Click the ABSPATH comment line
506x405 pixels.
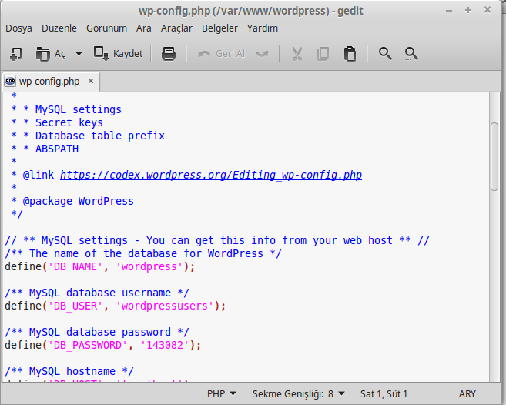[x=45, y=149]
